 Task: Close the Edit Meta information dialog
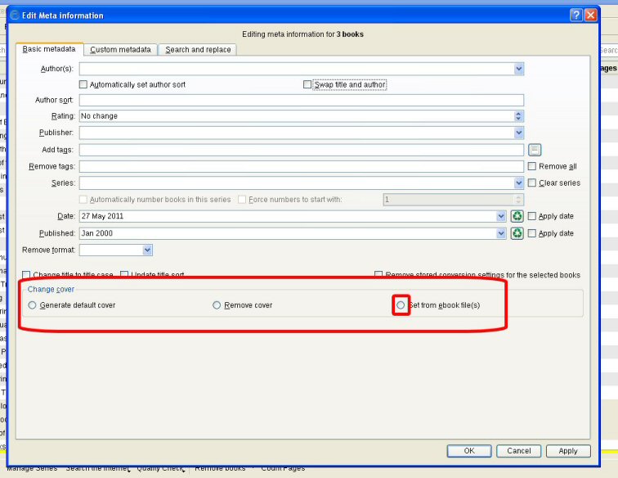[590, 15]
